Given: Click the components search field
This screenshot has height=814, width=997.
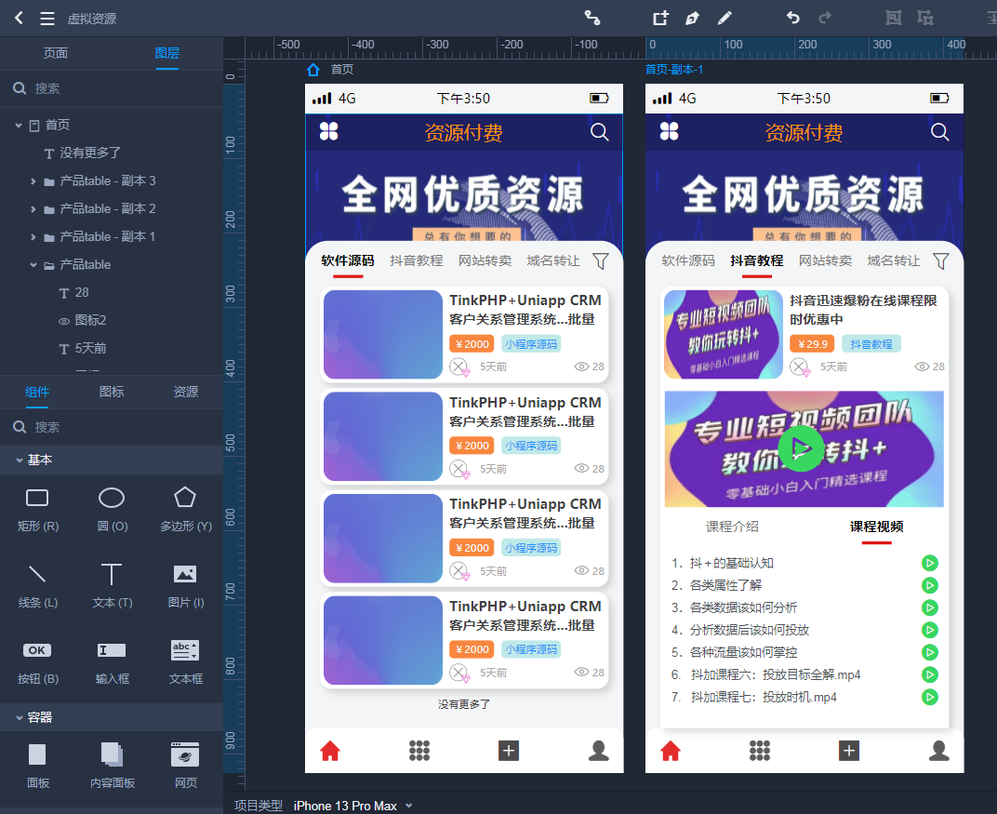Looking at the screenshot, I should click(x=112, y=427).
